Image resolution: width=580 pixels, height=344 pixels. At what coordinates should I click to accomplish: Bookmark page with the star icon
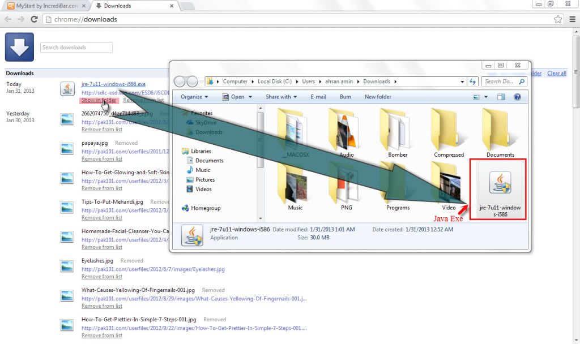(x=558, y=19)
